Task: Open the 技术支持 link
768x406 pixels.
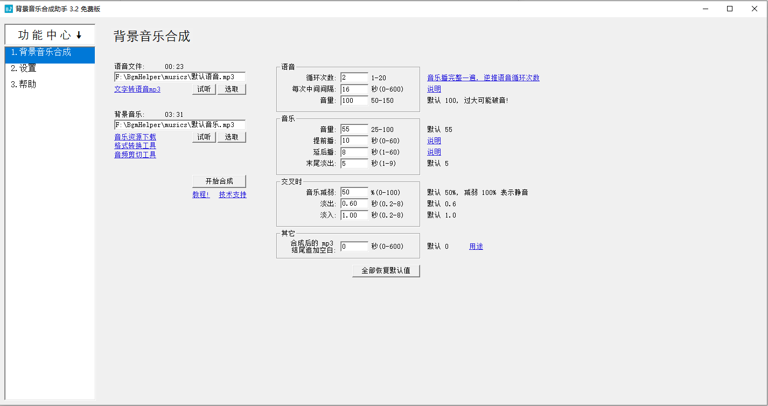Action: 233,195
